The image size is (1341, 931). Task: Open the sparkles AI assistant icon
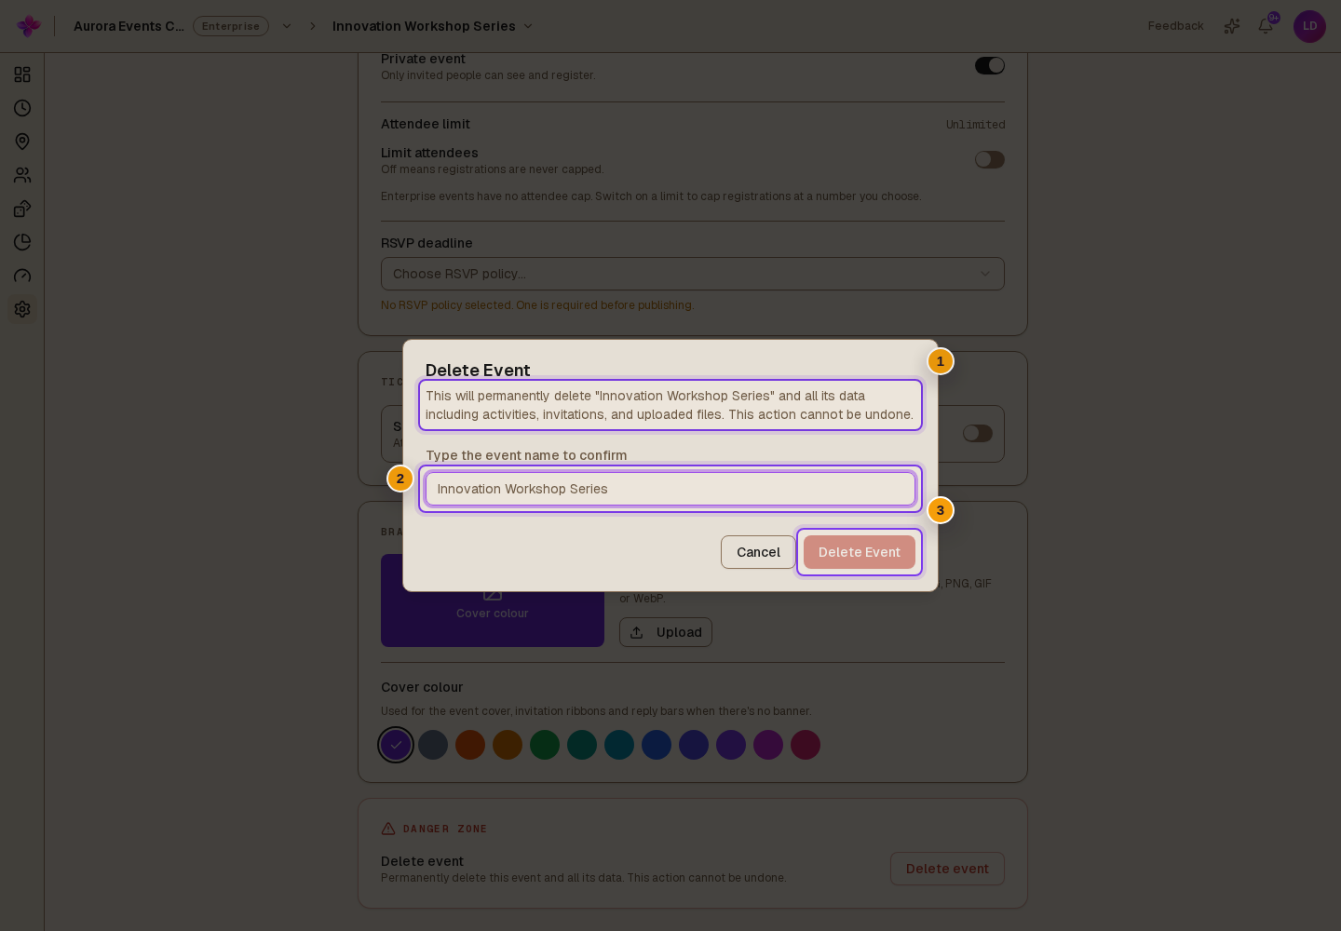point(1232,26)
